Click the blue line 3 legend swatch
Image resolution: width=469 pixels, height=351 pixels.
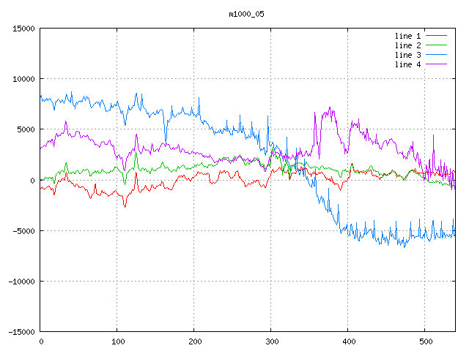pyautogui.click(x=437, y=55)
